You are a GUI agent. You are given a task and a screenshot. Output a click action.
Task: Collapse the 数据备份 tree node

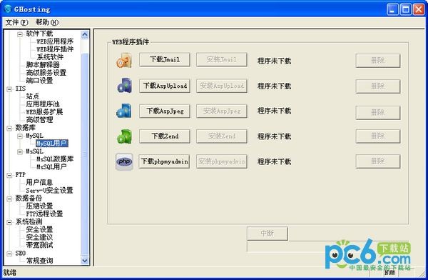tap(9, 199)
